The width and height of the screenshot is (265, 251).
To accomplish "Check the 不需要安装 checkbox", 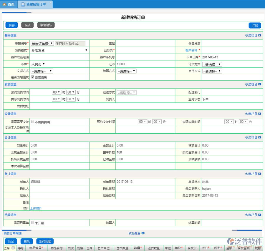I will point(33,122).
